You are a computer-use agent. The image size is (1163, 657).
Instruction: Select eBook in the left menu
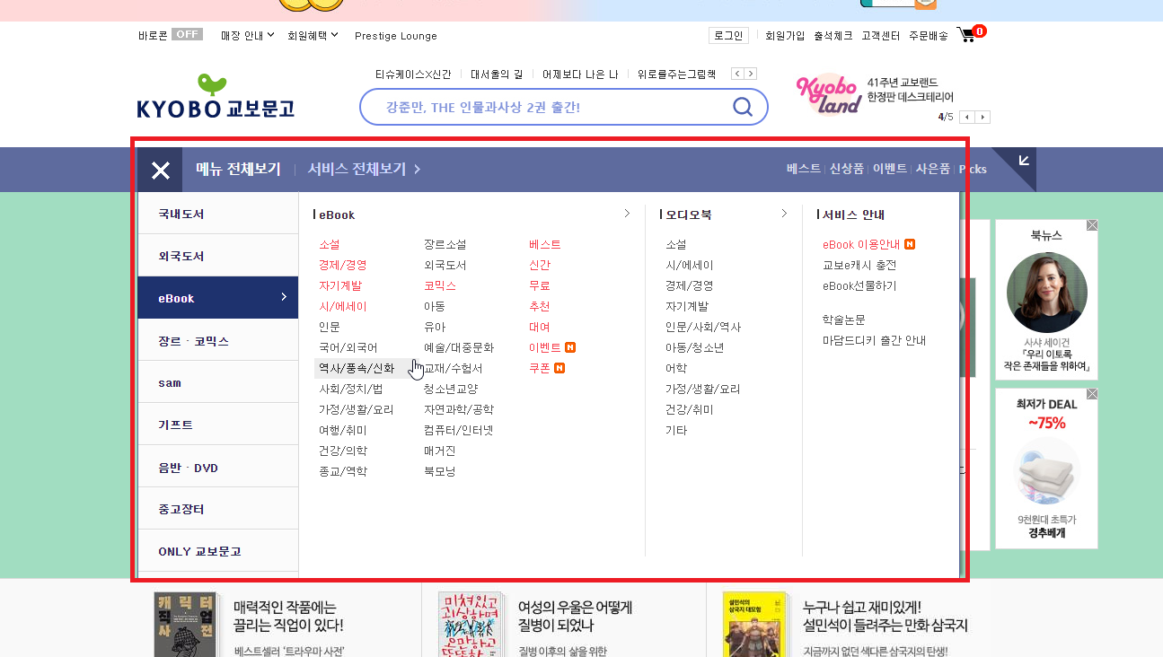[x=218, y=298]
